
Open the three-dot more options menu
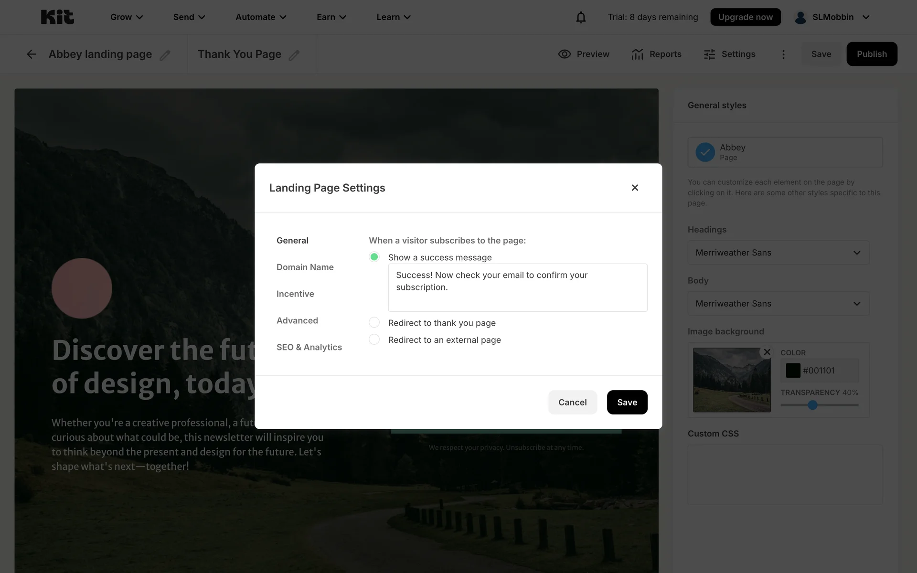[x=783, y=54]
